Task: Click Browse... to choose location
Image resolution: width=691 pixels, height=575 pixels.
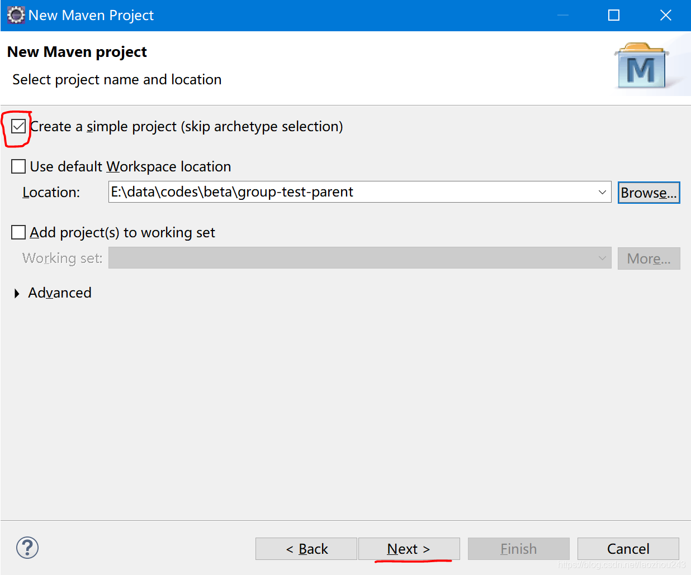Action: click(649, 193)
